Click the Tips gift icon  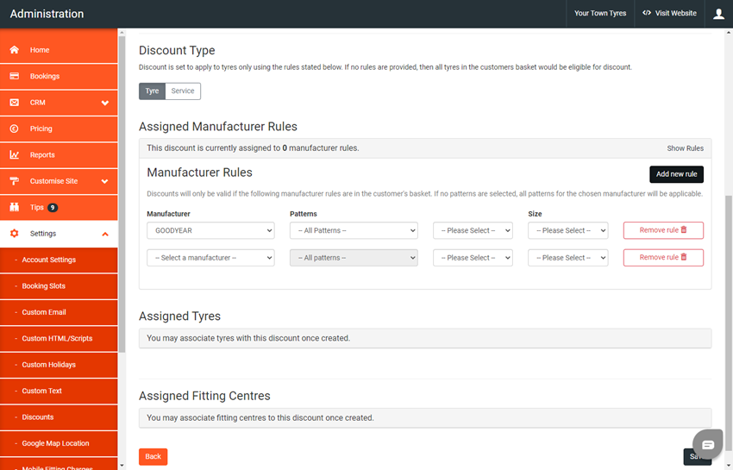[14, 207]
